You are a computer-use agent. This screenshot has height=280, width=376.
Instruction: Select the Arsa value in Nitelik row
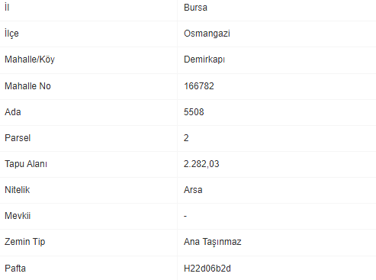(x=193, y=190)
